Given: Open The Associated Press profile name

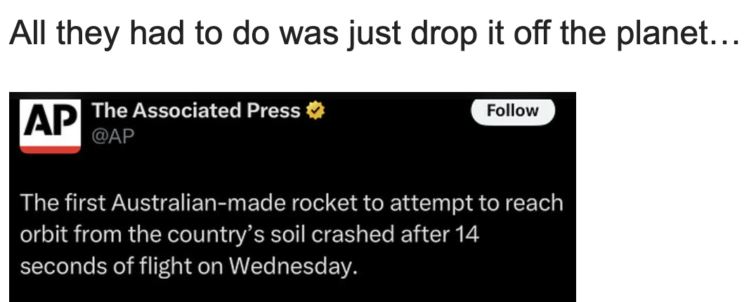Looking at the screenshot, I should (x=196, y=110).
